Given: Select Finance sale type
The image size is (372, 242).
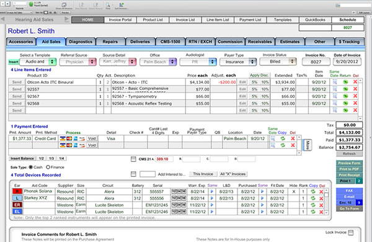Looking at the screenshot, I should pyautogui.click(x=48, y=167).
